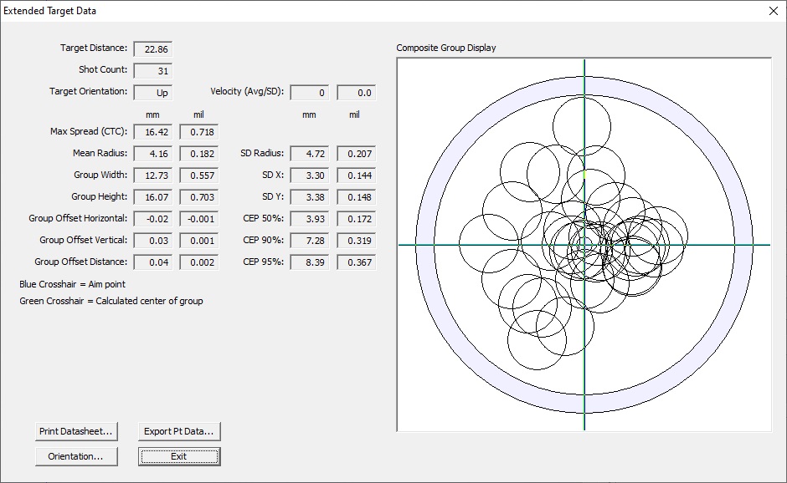
Task: Click the CEP 50% mil field 0.172
Action: coord(357,219)
